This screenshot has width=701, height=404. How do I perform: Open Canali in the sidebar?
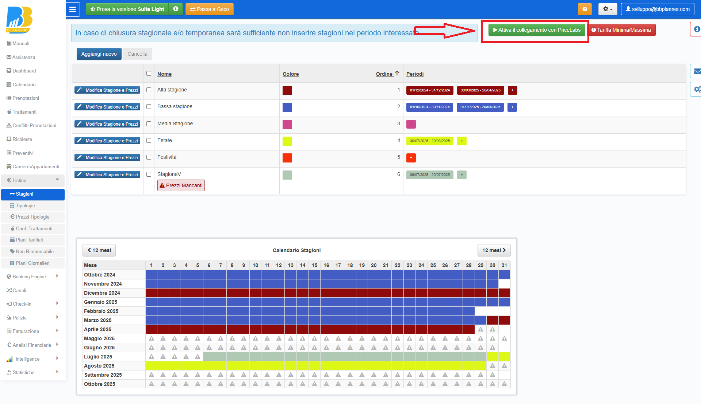click(16, 290)
